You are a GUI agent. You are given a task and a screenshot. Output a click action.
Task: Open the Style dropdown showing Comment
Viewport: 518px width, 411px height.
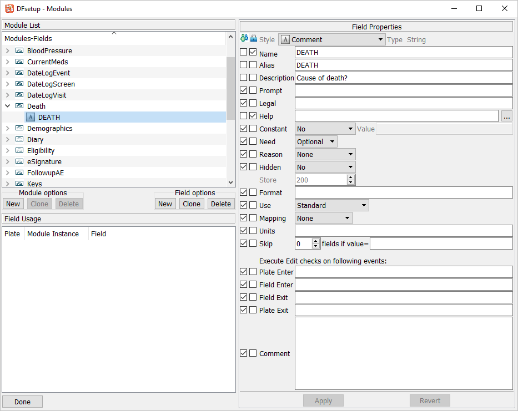click(332, 39)
